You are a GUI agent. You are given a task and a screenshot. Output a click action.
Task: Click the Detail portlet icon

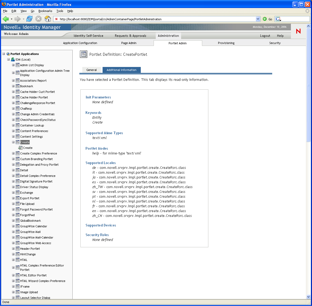coord(18,170)
